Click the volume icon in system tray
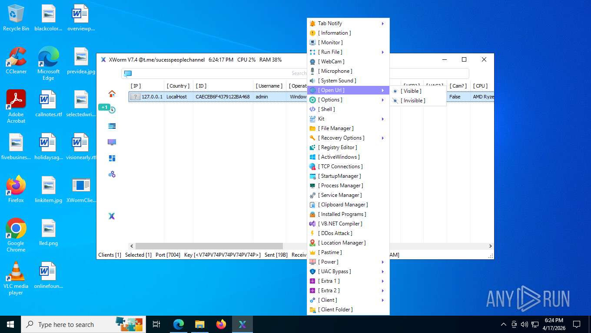Screen dimensions: 591x333 (525, 324)
